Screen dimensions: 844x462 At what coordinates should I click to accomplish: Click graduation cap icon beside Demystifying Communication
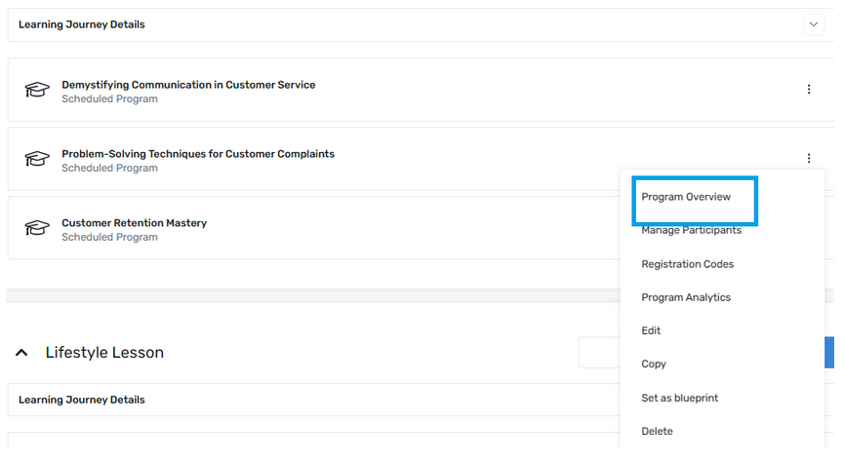tap(37, 90)
